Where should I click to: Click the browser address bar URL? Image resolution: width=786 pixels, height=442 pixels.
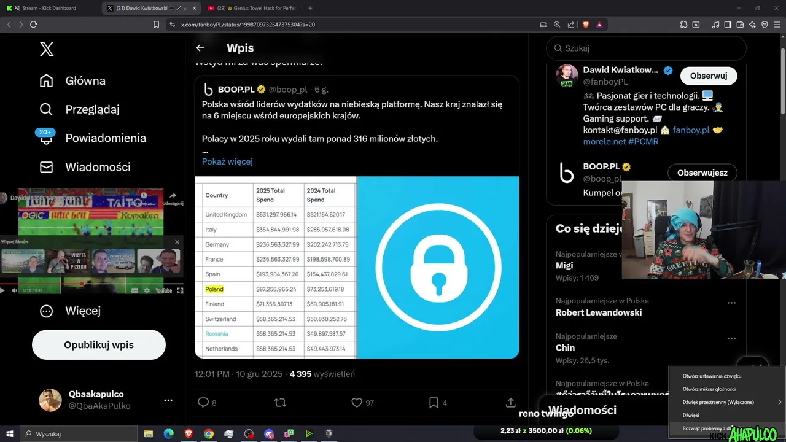tap(248, 25)
